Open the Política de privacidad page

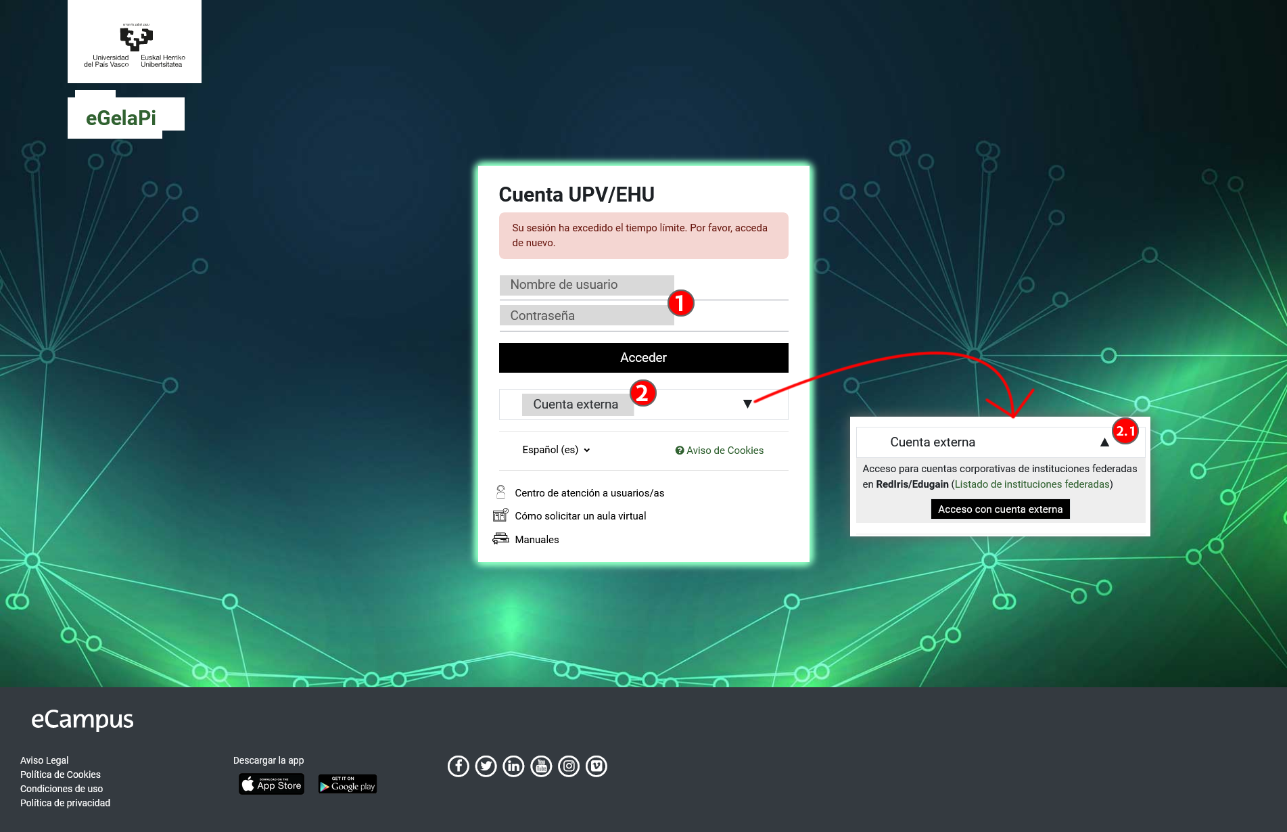point(64,803)
